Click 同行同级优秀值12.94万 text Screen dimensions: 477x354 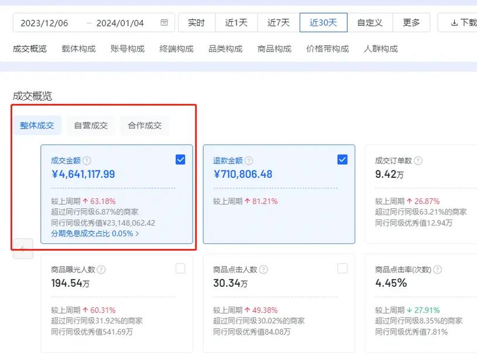[x=414, y=222]
